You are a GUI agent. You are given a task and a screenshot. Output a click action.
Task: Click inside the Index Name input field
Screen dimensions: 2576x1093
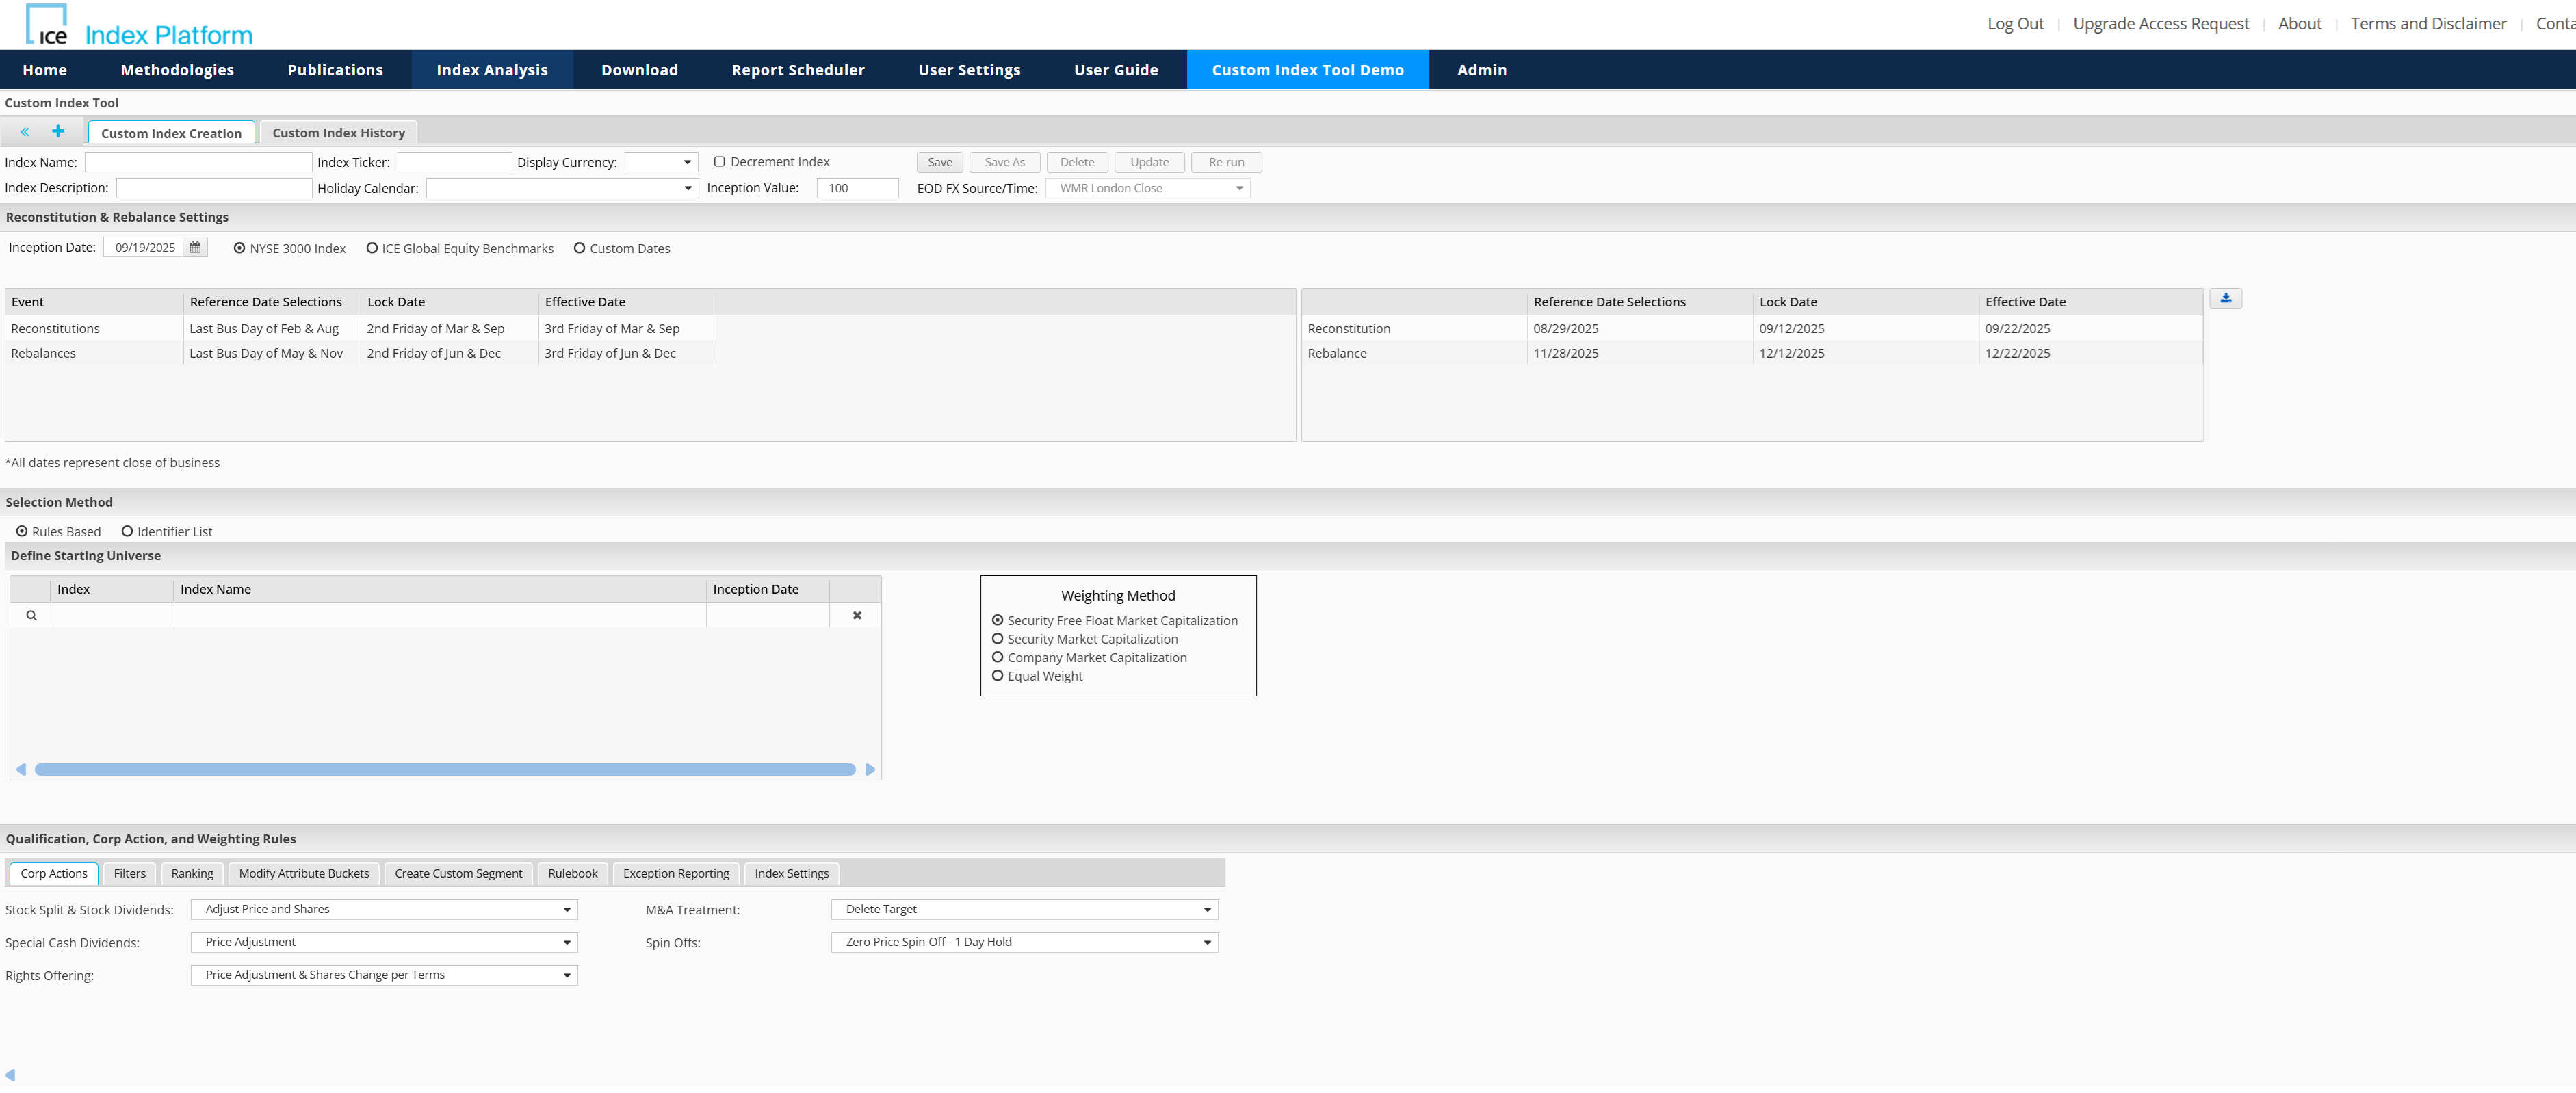click(x=197, y=161)
